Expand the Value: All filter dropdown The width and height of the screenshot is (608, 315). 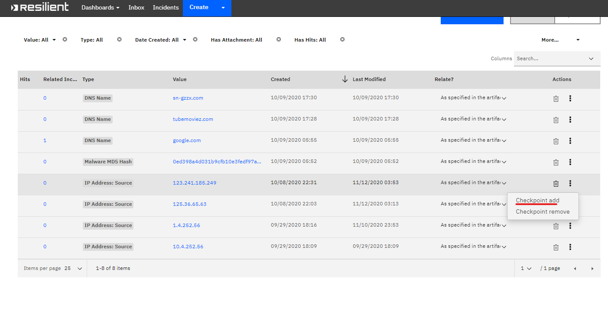(40, 40)
